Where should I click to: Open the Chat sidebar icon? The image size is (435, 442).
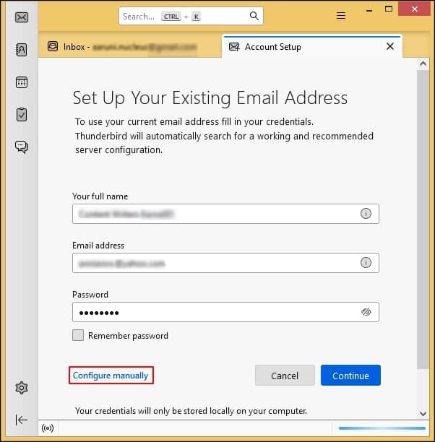tap(22, 147)
